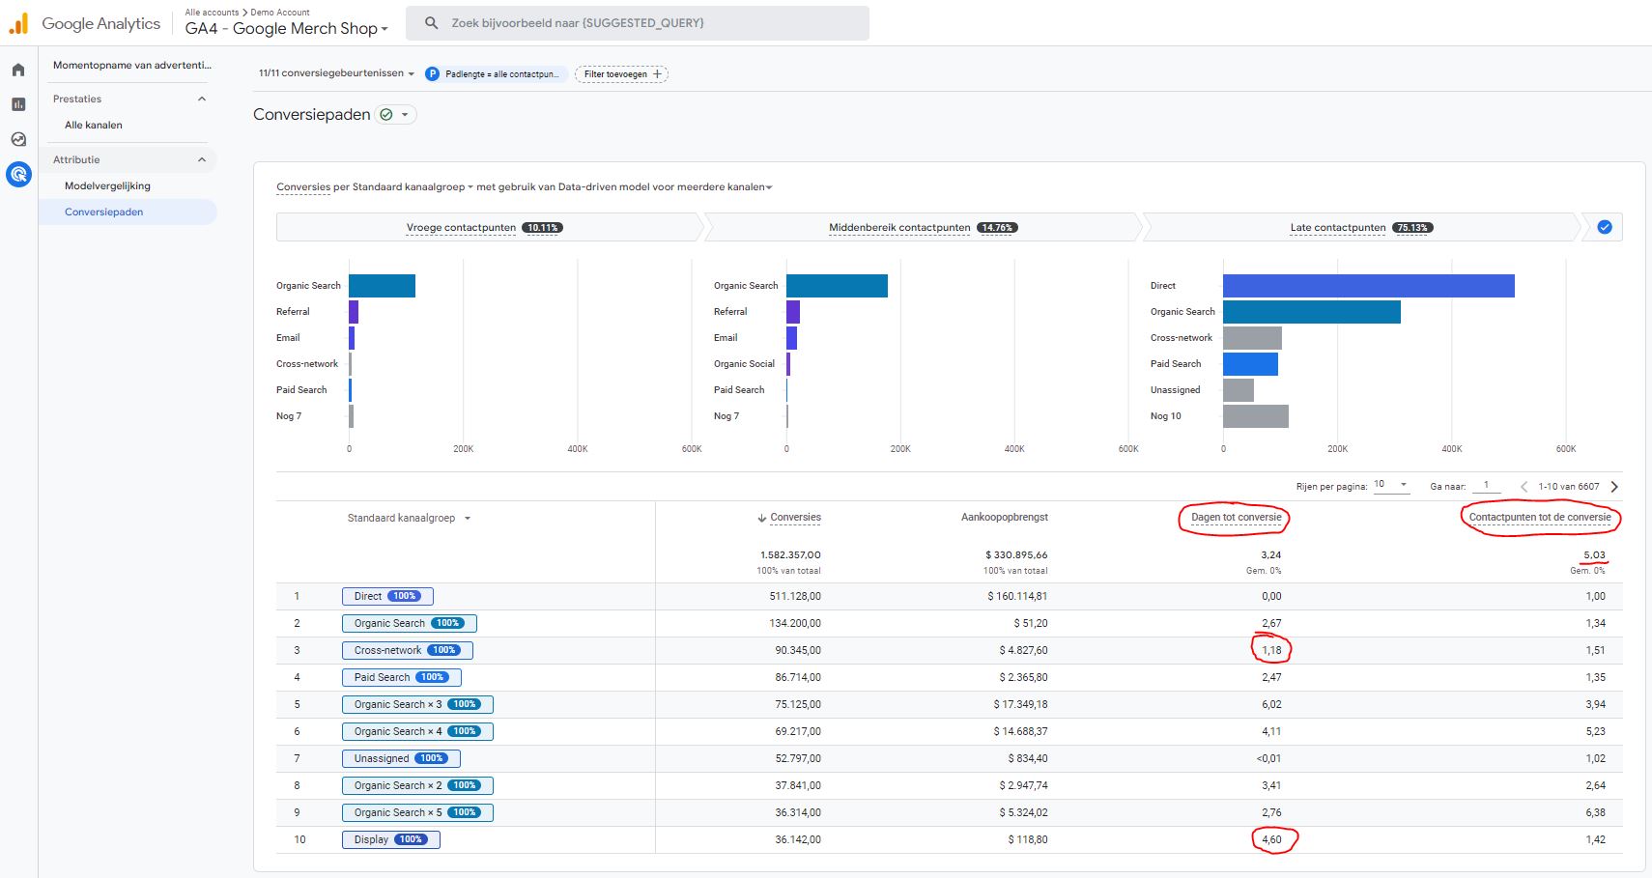Collapse the Prestaties section
Viewport: 1652px width, 878px height.
pyautogui.click(x=202, y=99)
